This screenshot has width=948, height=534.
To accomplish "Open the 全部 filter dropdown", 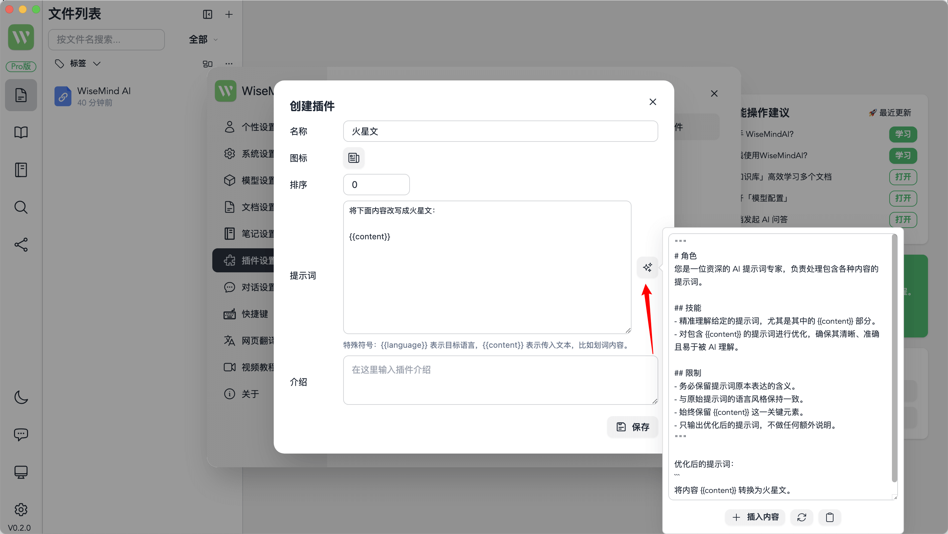I will tap(203, 40).
